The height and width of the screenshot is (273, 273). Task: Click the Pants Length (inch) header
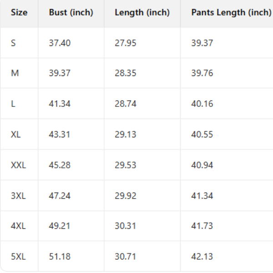pyautogui.click(x=231, y=12)
